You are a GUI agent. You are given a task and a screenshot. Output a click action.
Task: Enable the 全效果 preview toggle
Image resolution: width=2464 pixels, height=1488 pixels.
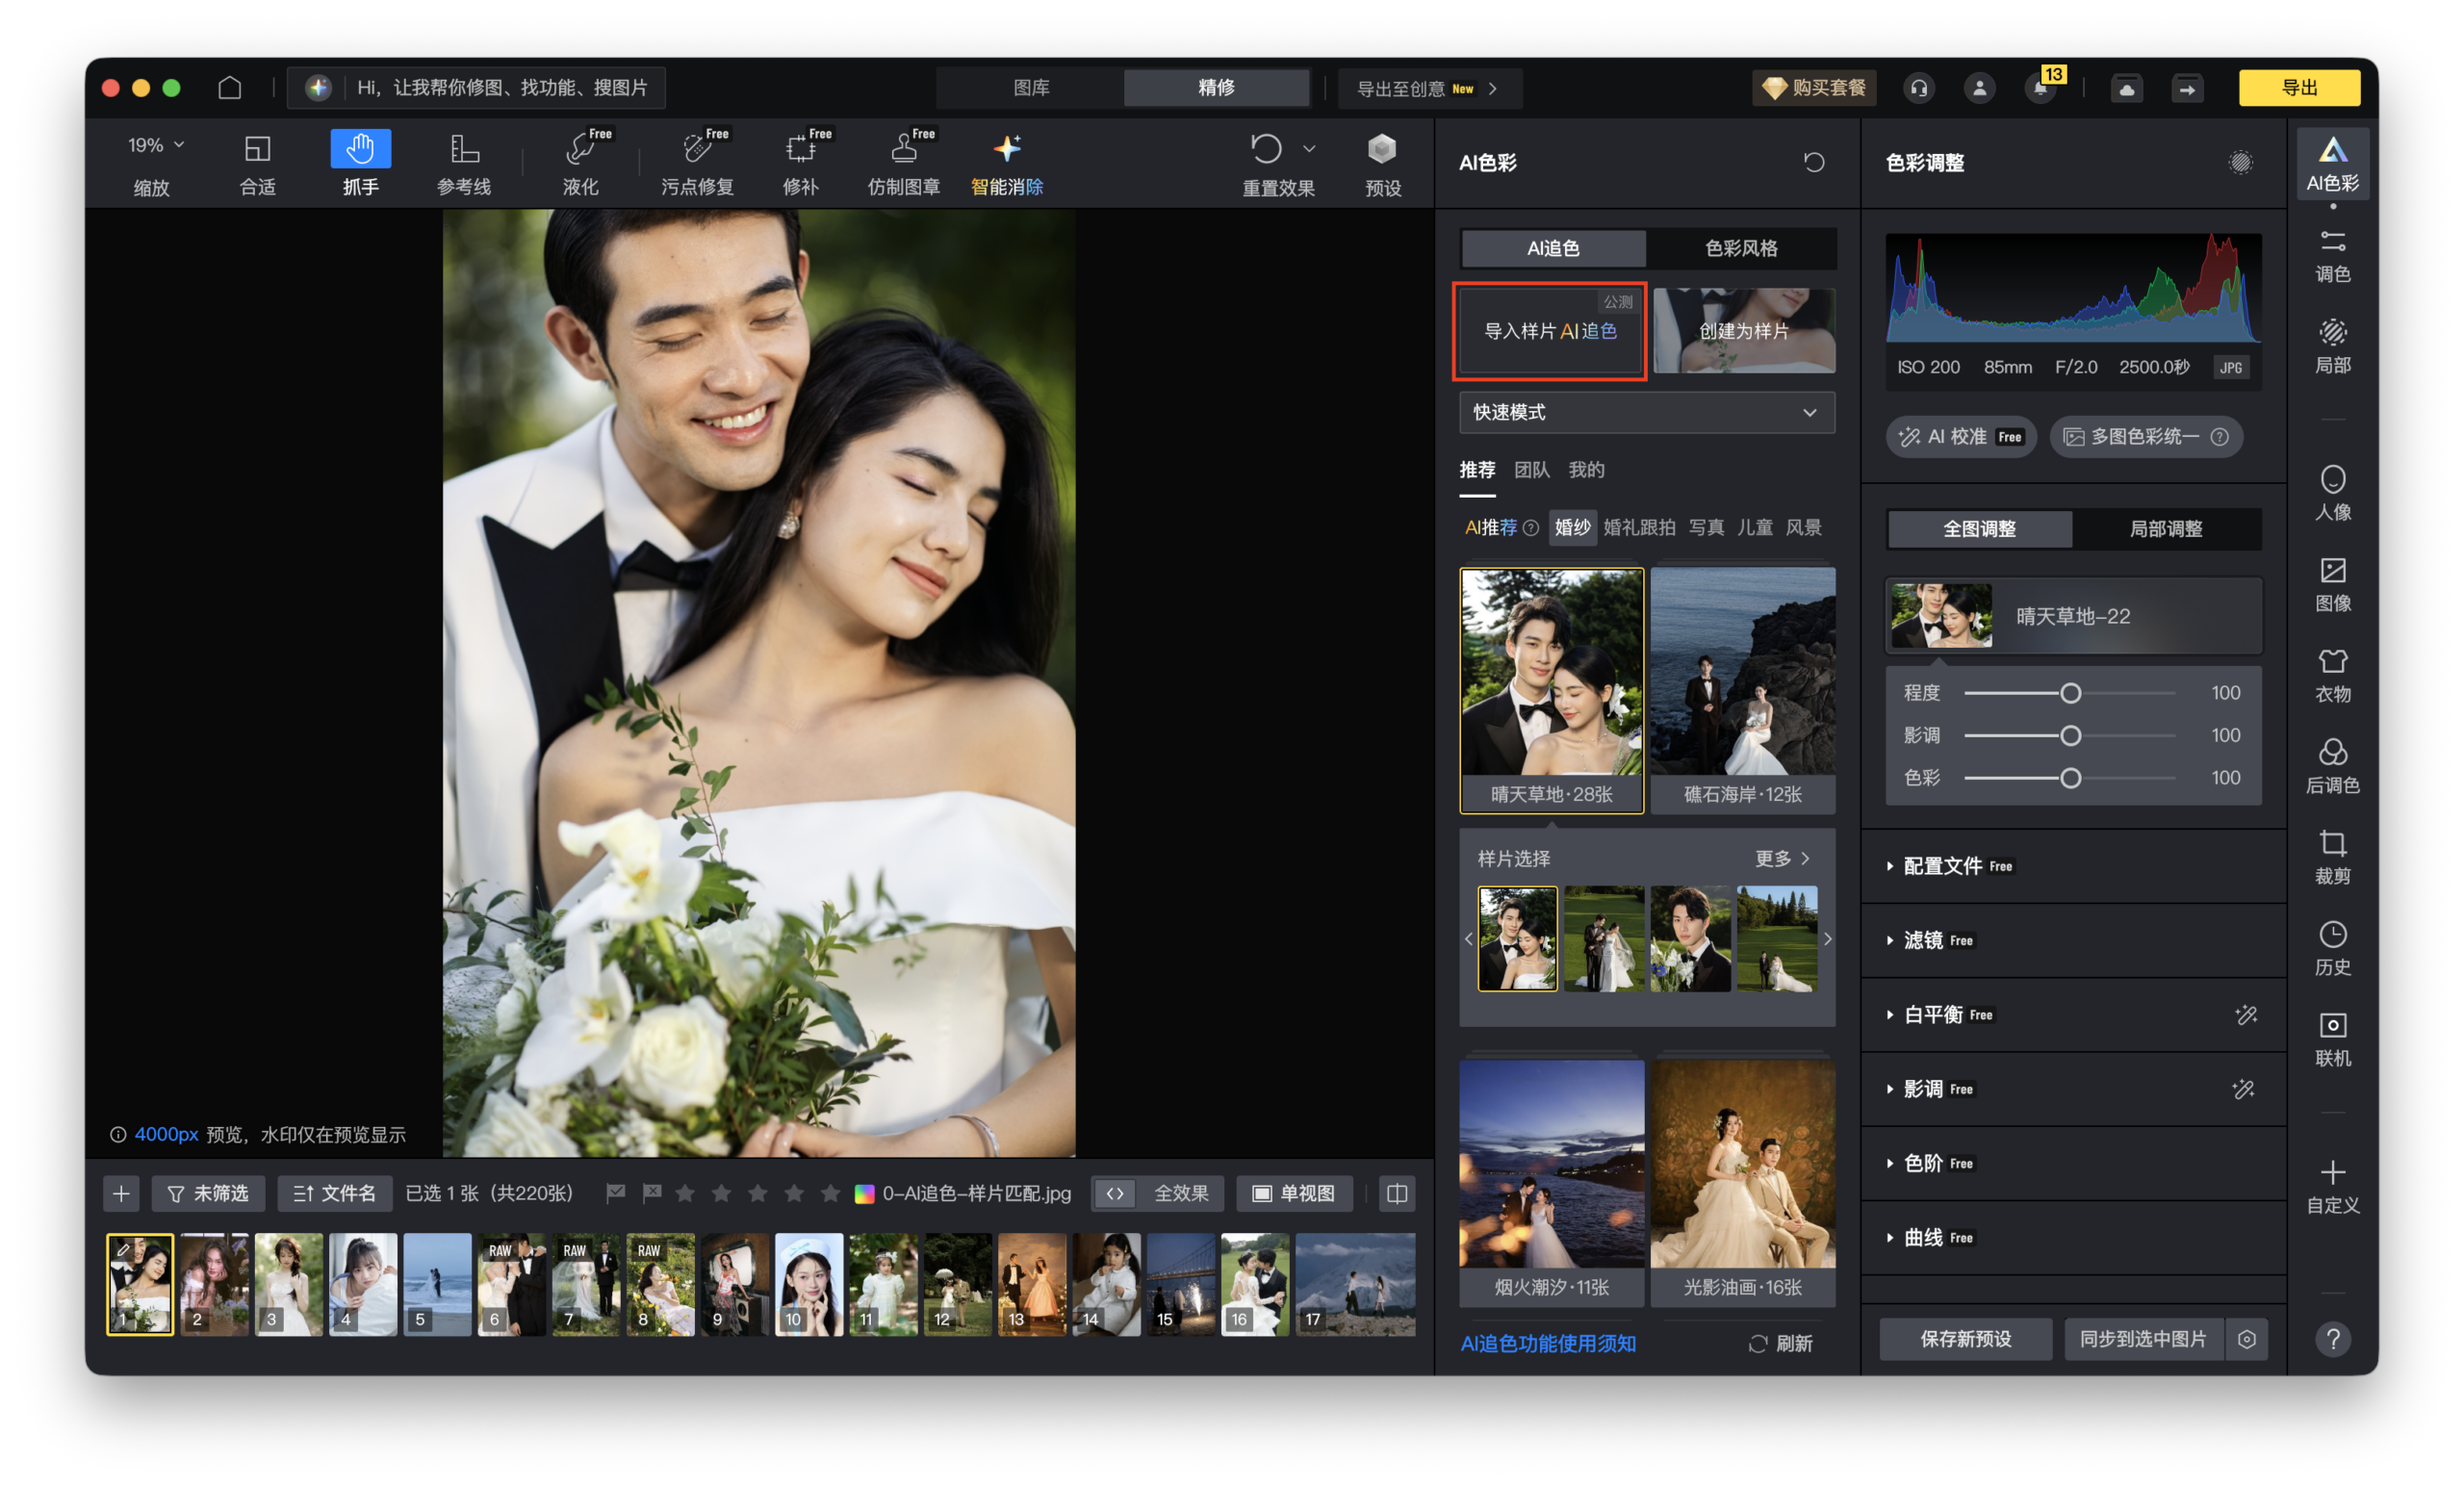point(1157,1193)
